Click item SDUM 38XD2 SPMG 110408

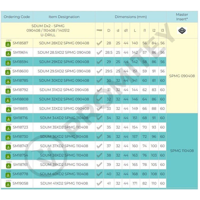(64, 155)
